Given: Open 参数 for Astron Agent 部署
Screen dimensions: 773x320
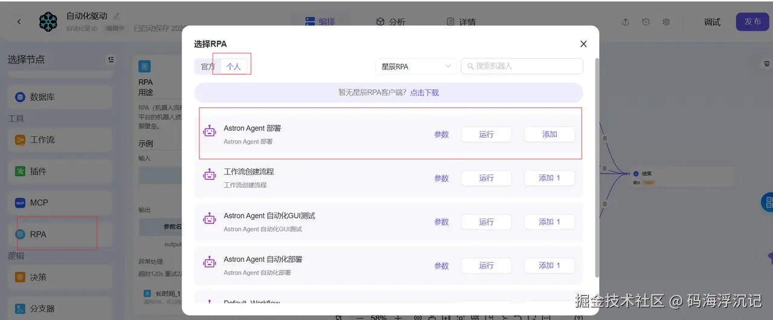Looking at the screenshot, I should pos(441,134).
